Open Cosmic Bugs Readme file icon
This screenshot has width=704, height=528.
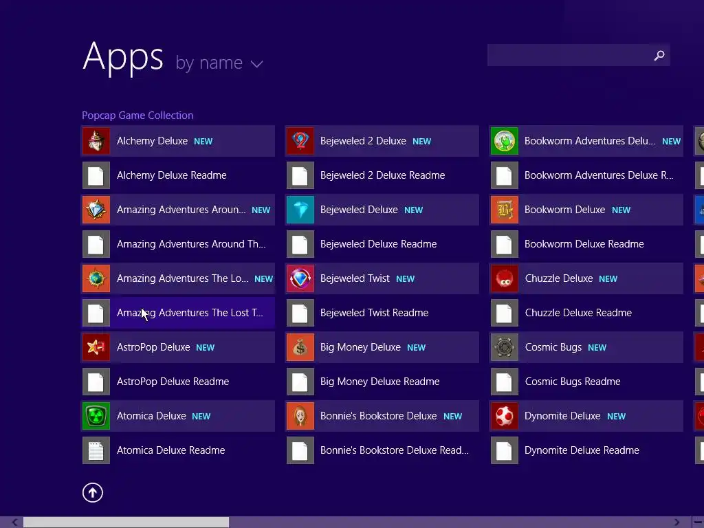[505, 382]
